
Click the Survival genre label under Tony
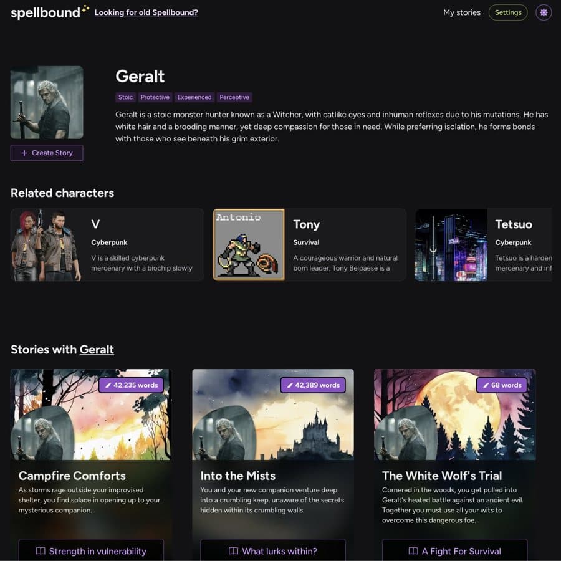click(306, 242)
